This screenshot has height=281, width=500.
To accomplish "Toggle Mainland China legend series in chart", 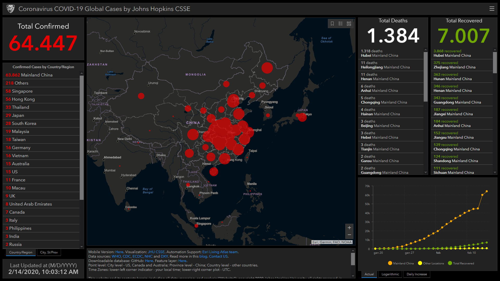I will coord(401,263).
